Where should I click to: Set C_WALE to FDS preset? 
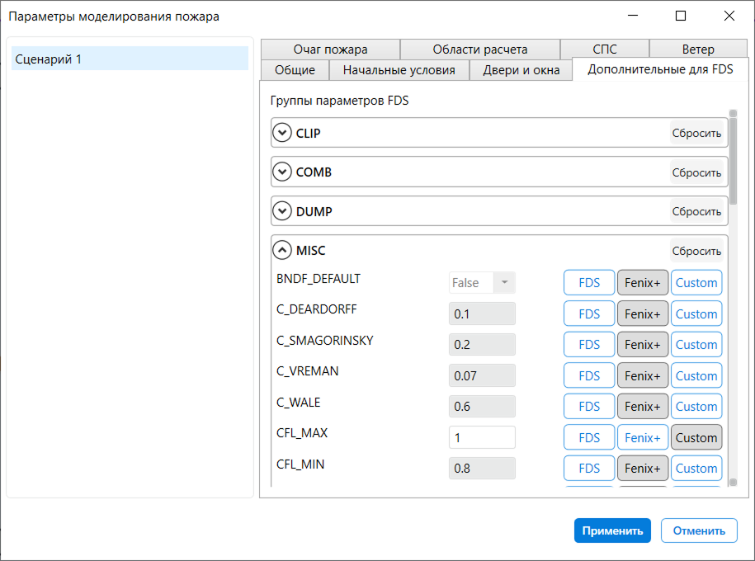(589, 407)
